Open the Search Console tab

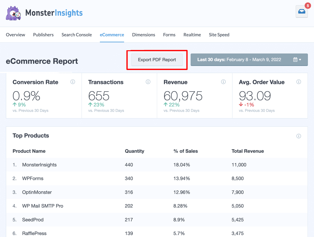77,35
